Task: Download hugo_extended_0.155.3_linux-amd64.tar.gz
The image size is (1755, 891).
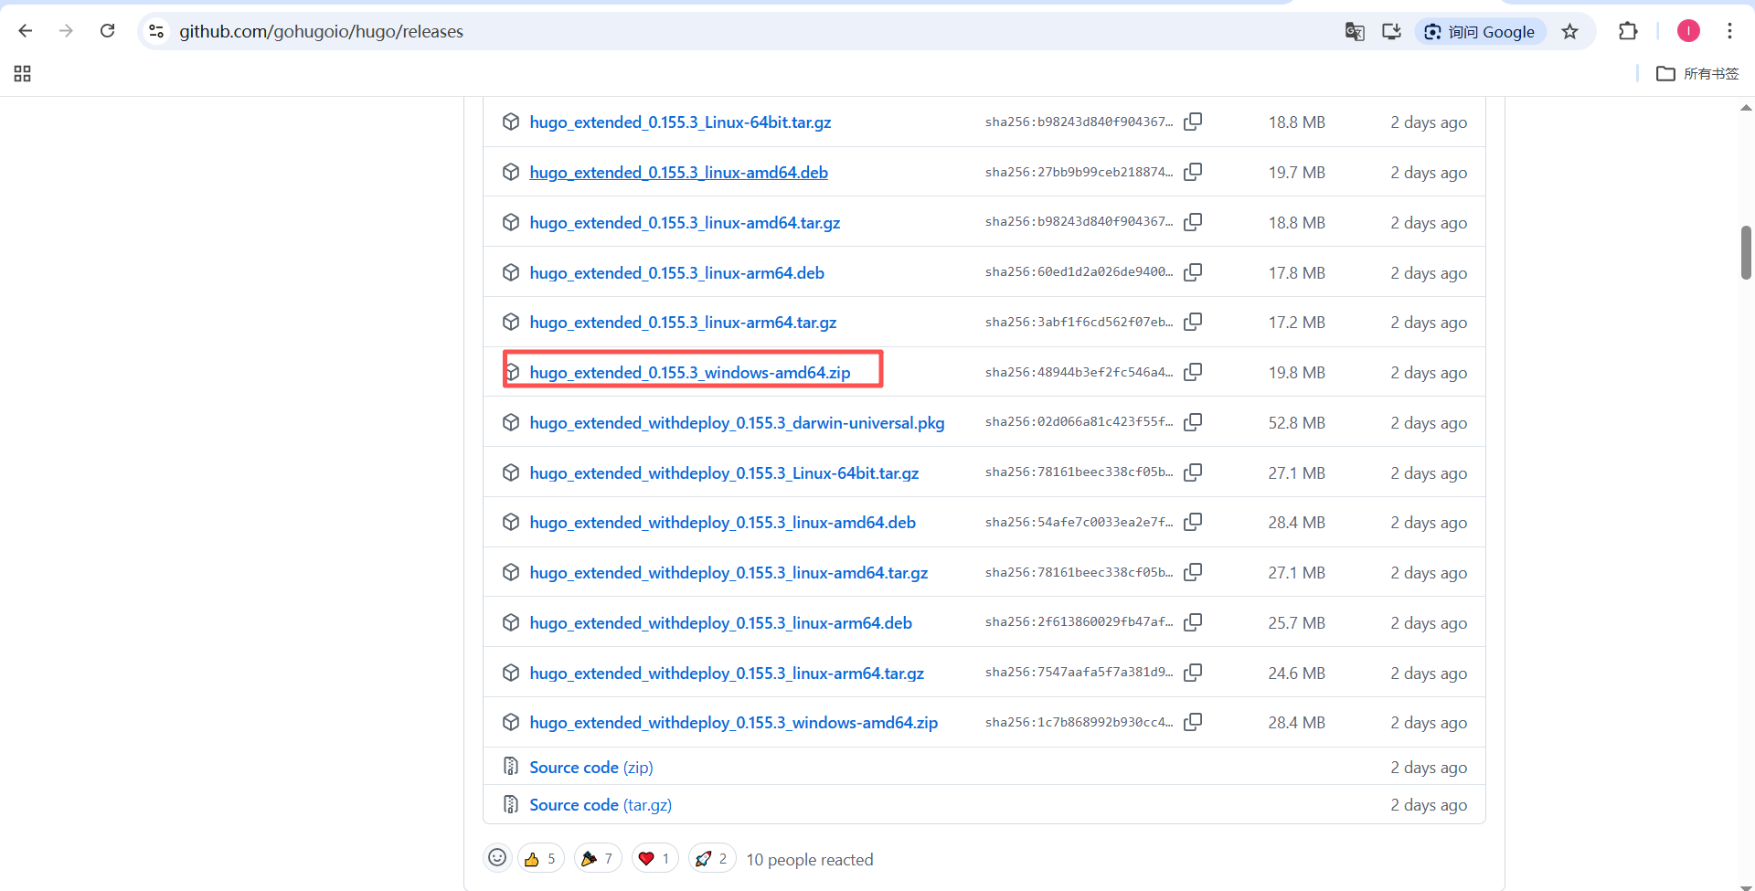Action: tap(685, 223)
